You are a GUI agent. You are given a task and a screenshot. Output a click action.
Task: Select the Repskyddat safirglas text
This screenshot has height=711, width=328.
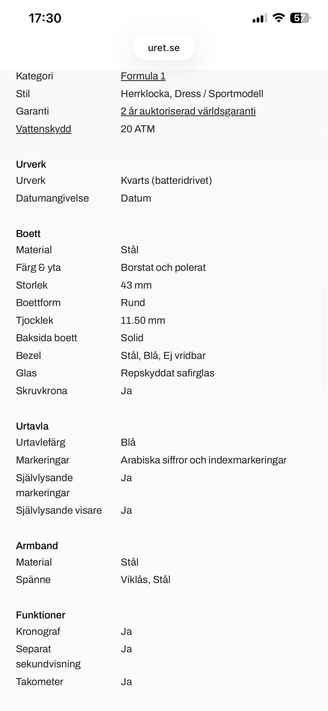pyautogui.click(x=167, y=373)
